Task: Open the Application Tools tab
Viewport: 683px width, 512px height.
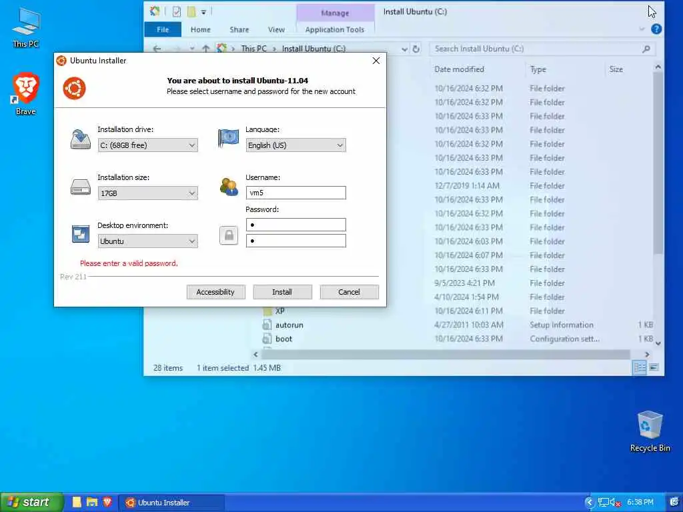Action: [x=335, y=29]
